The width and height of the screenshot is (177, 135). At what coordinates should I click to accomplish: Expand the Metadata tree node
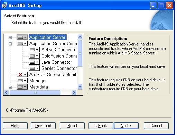[x=10, y=87]
